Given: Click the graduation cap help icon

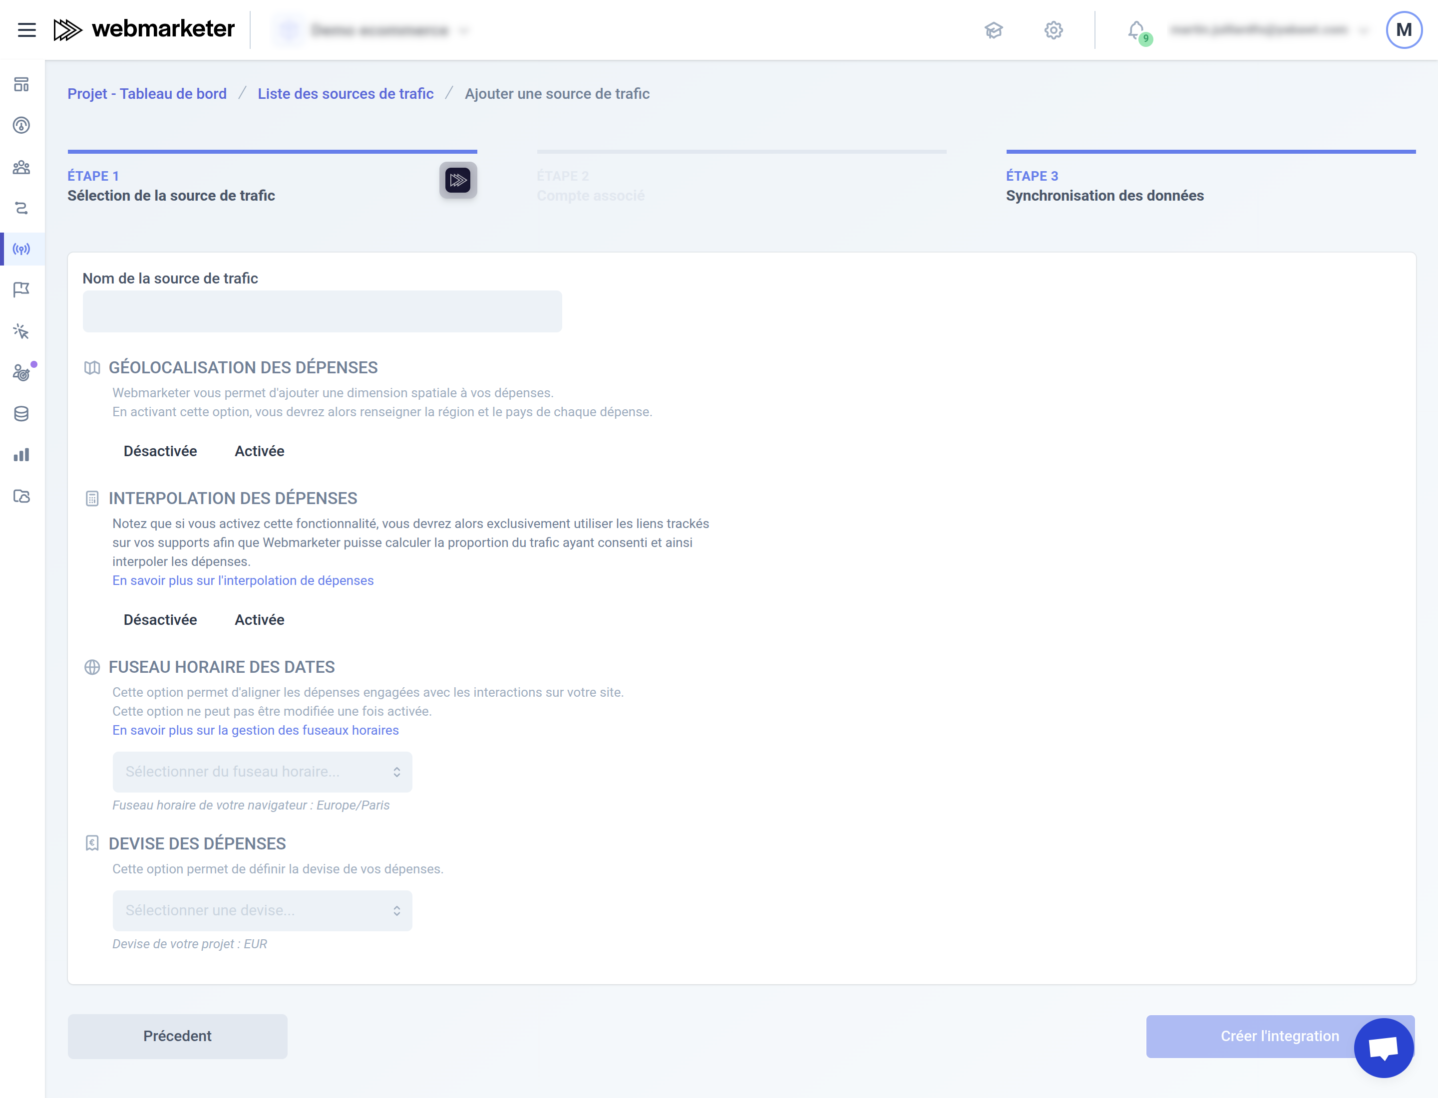Looking at the screenshot, I should click(x=993, y=30).
